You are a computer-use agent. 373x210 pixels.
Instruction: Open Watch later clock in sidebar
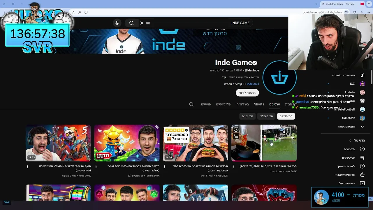pos(362,166)
